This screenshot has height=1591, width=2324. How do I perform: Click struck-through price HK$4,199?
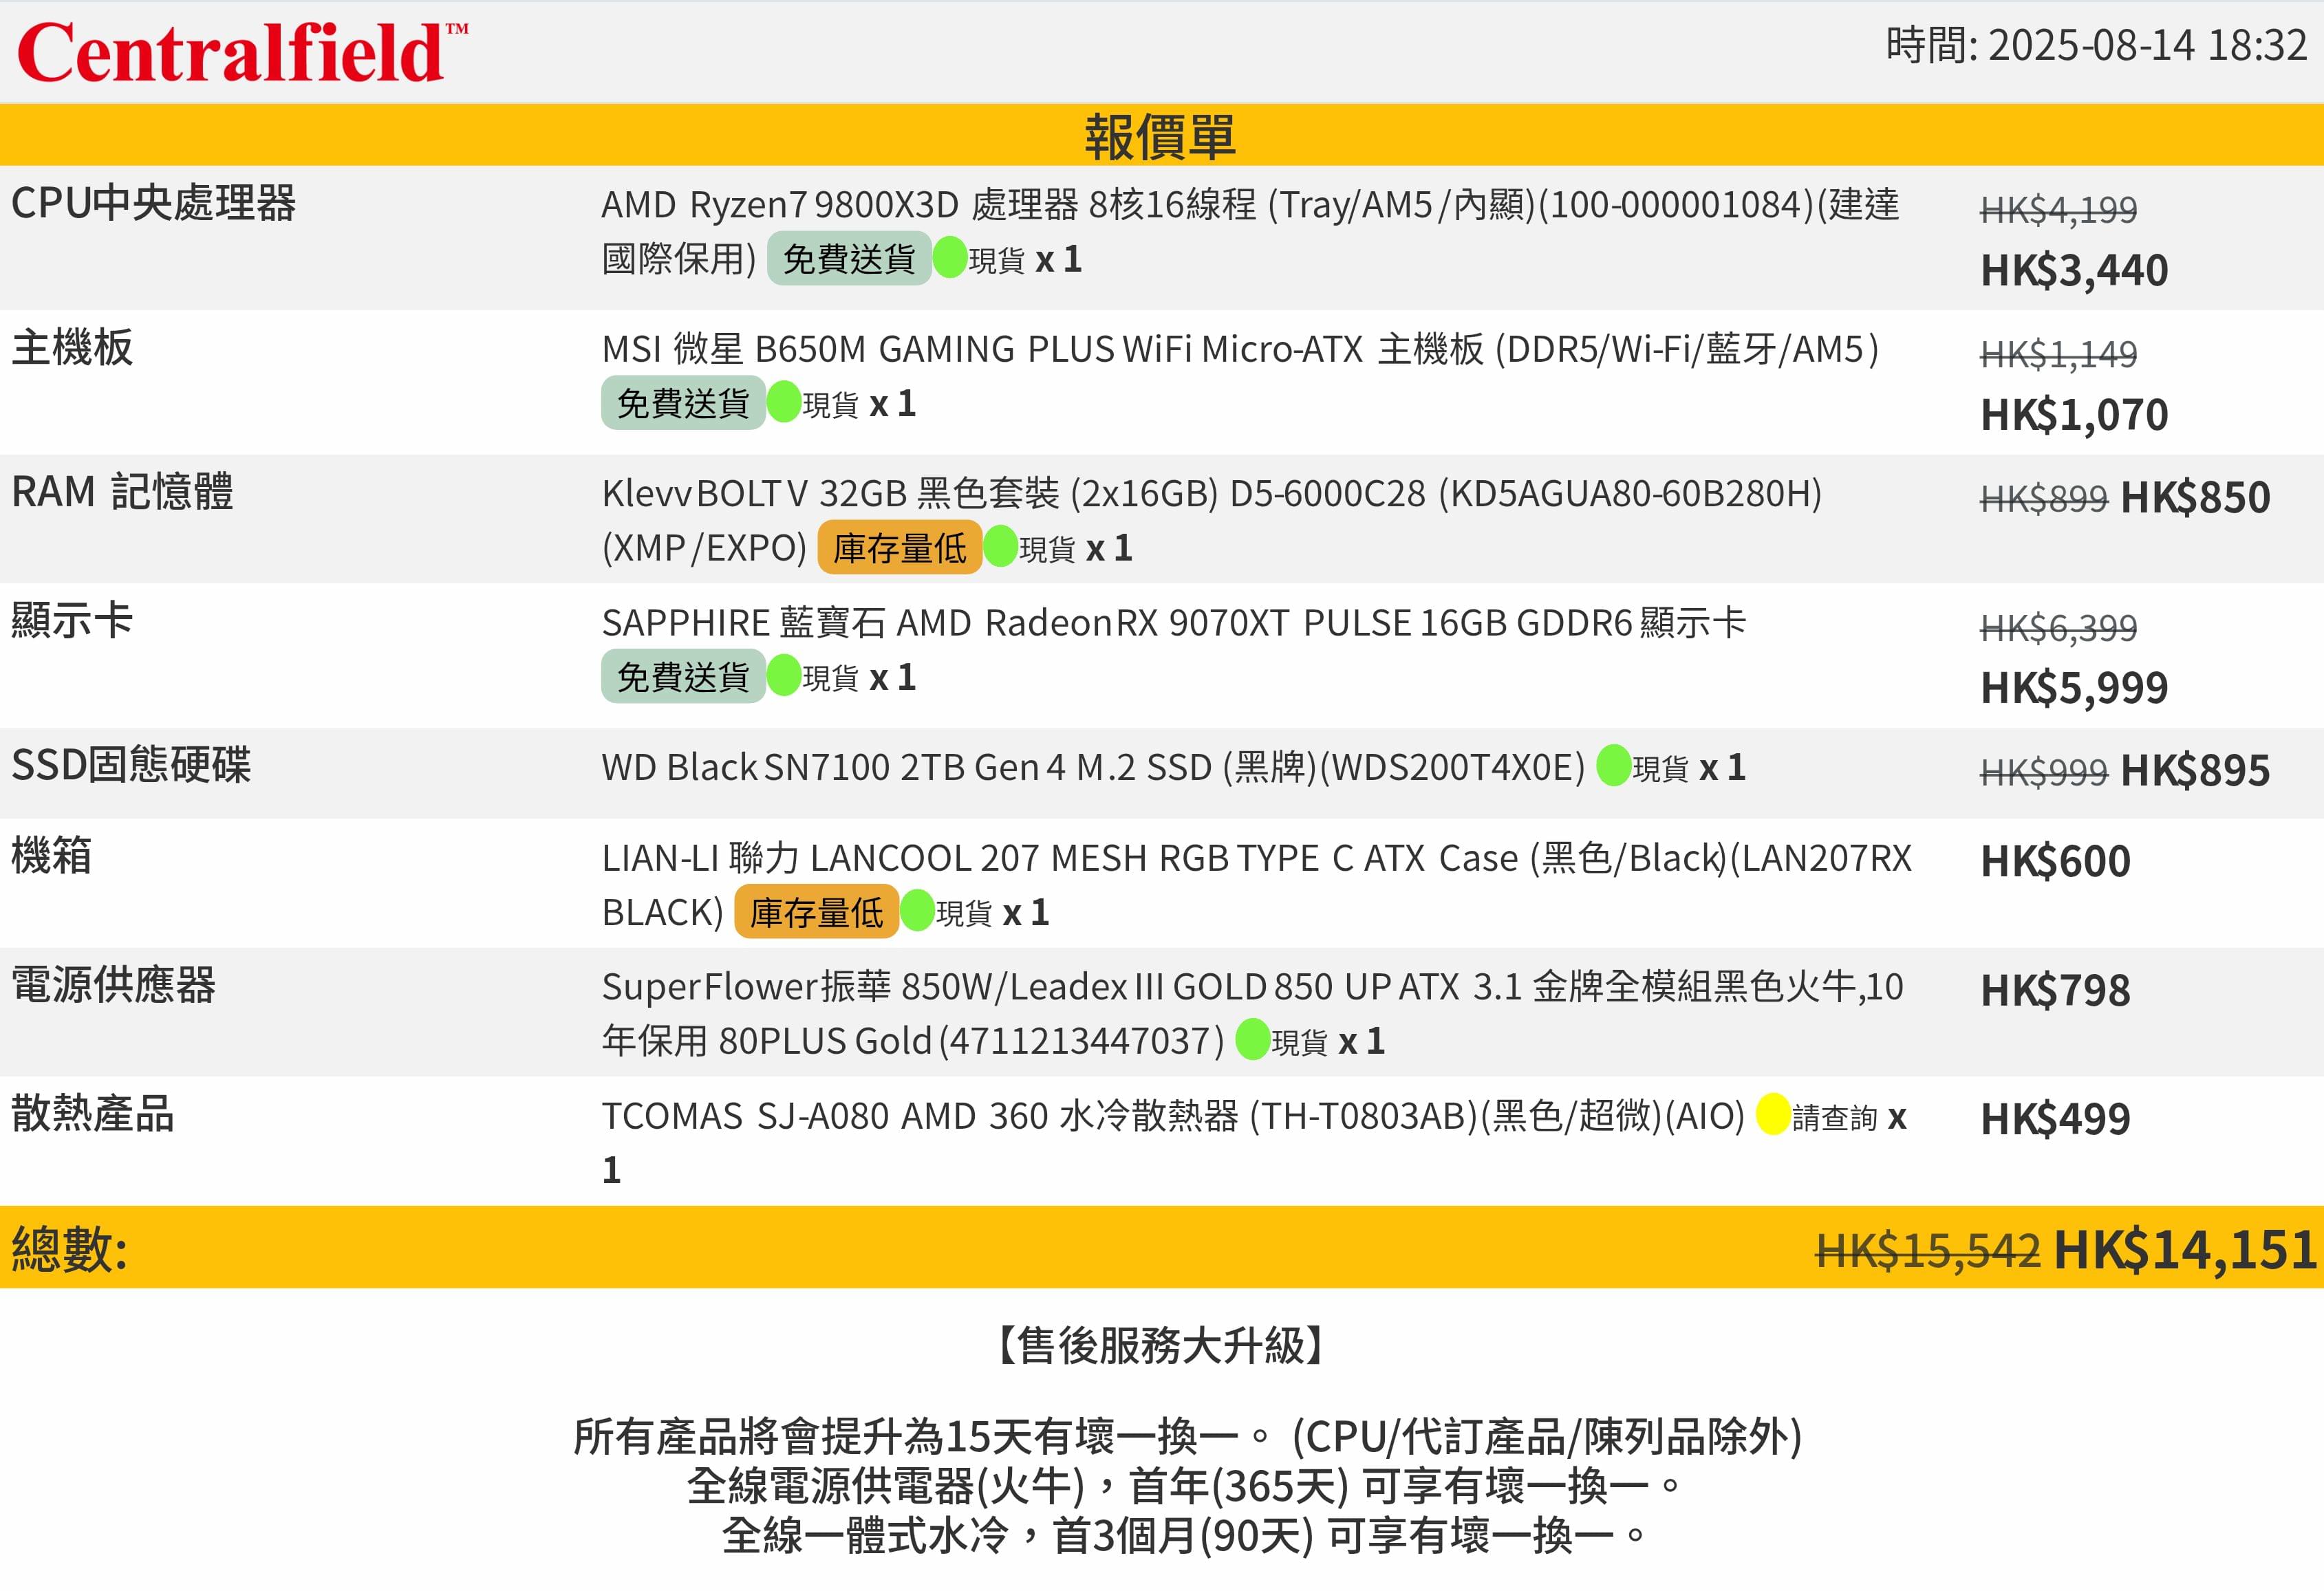[2058, 209]
